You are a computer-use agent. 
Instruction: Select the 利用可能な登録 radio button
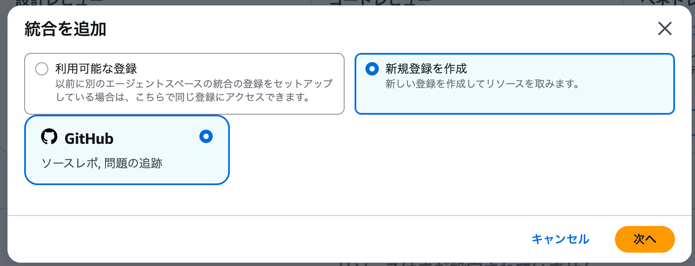coord(42,69)
